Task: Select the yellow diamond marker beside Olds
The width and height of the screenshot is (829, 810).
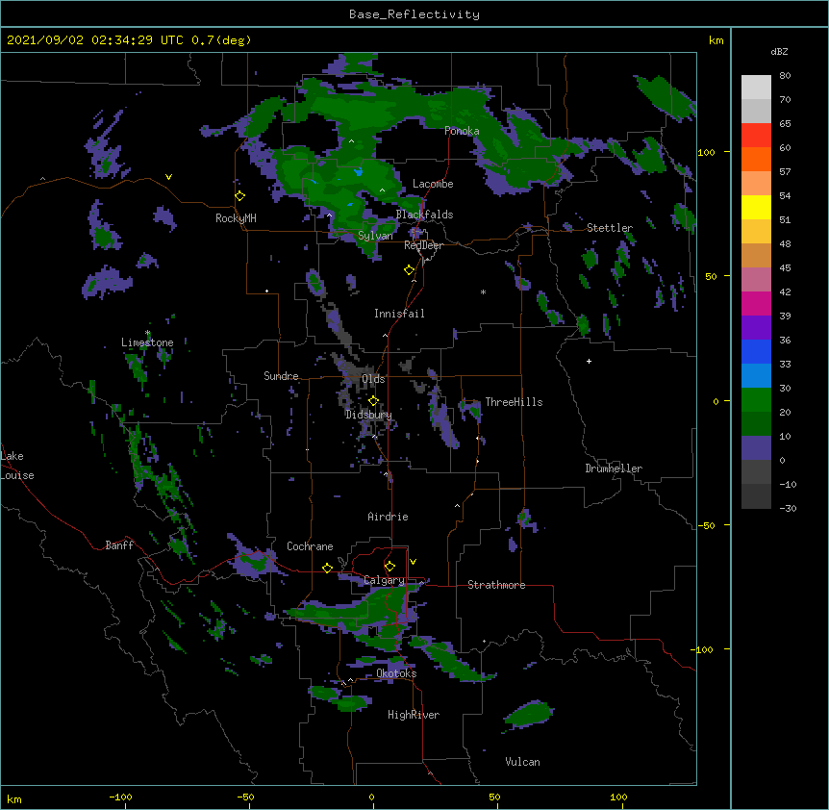Action: 373,400
